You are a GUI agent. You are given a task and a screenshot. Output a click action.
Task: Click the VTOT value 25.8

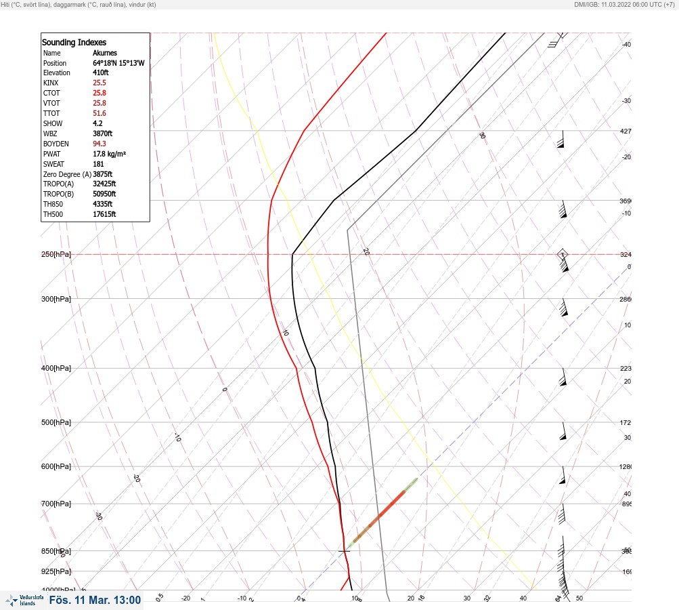point(99,103)
